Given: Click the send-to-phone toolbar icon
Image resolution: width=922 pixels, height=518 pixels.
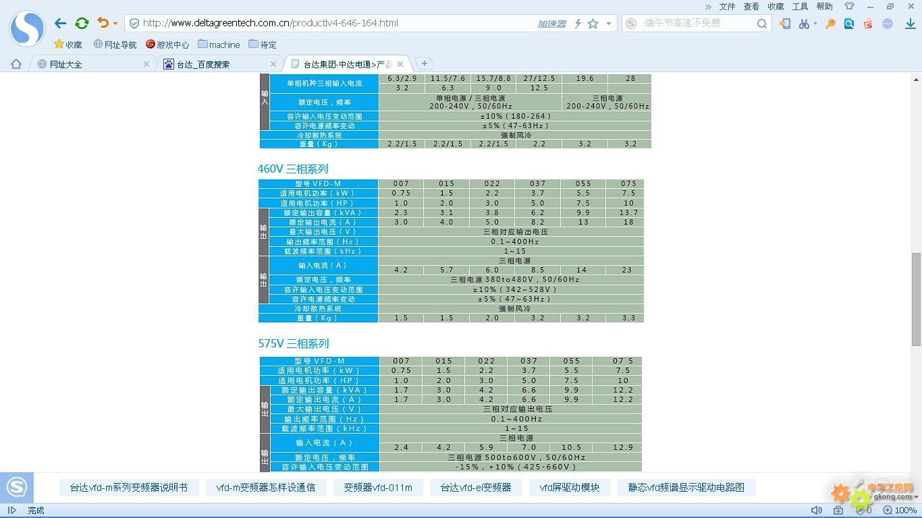Looking at the screenshot, I should [784, 24].
